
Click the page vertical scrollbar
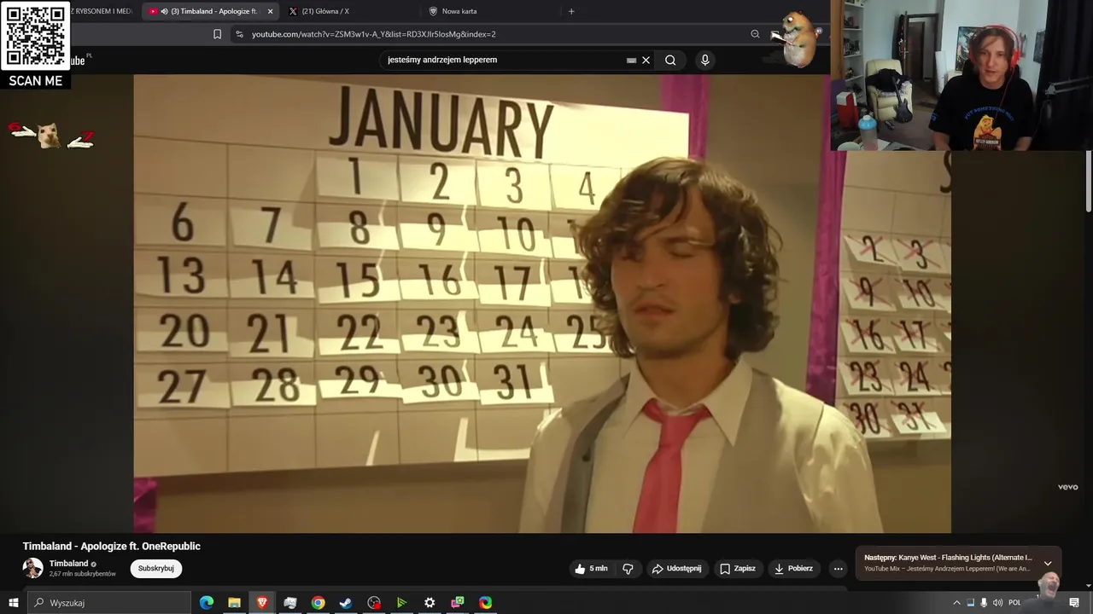point(1089,181)
